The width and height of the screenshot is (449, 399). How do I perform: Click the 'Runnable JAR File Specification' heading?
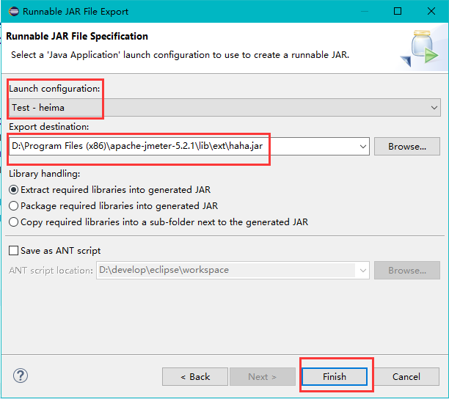click(77, 37)
